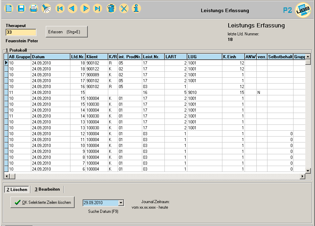Jump to first record arrow icon
Screen dimensions: 315x226
point(60,8)
